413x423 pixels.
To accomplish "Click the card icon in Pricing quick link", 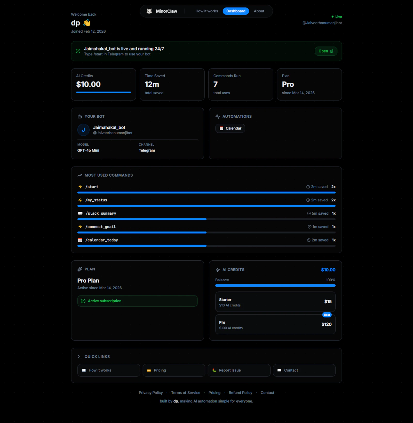I will 149,370.
